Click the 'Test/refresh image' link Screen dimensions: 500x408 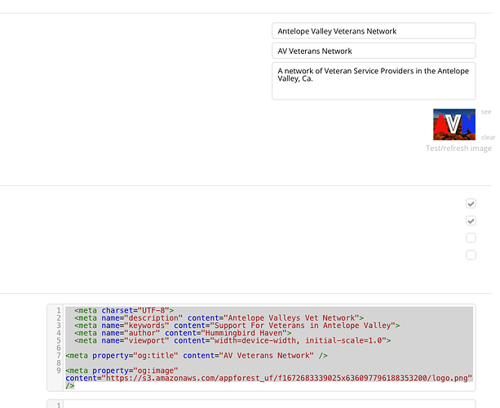458,149
